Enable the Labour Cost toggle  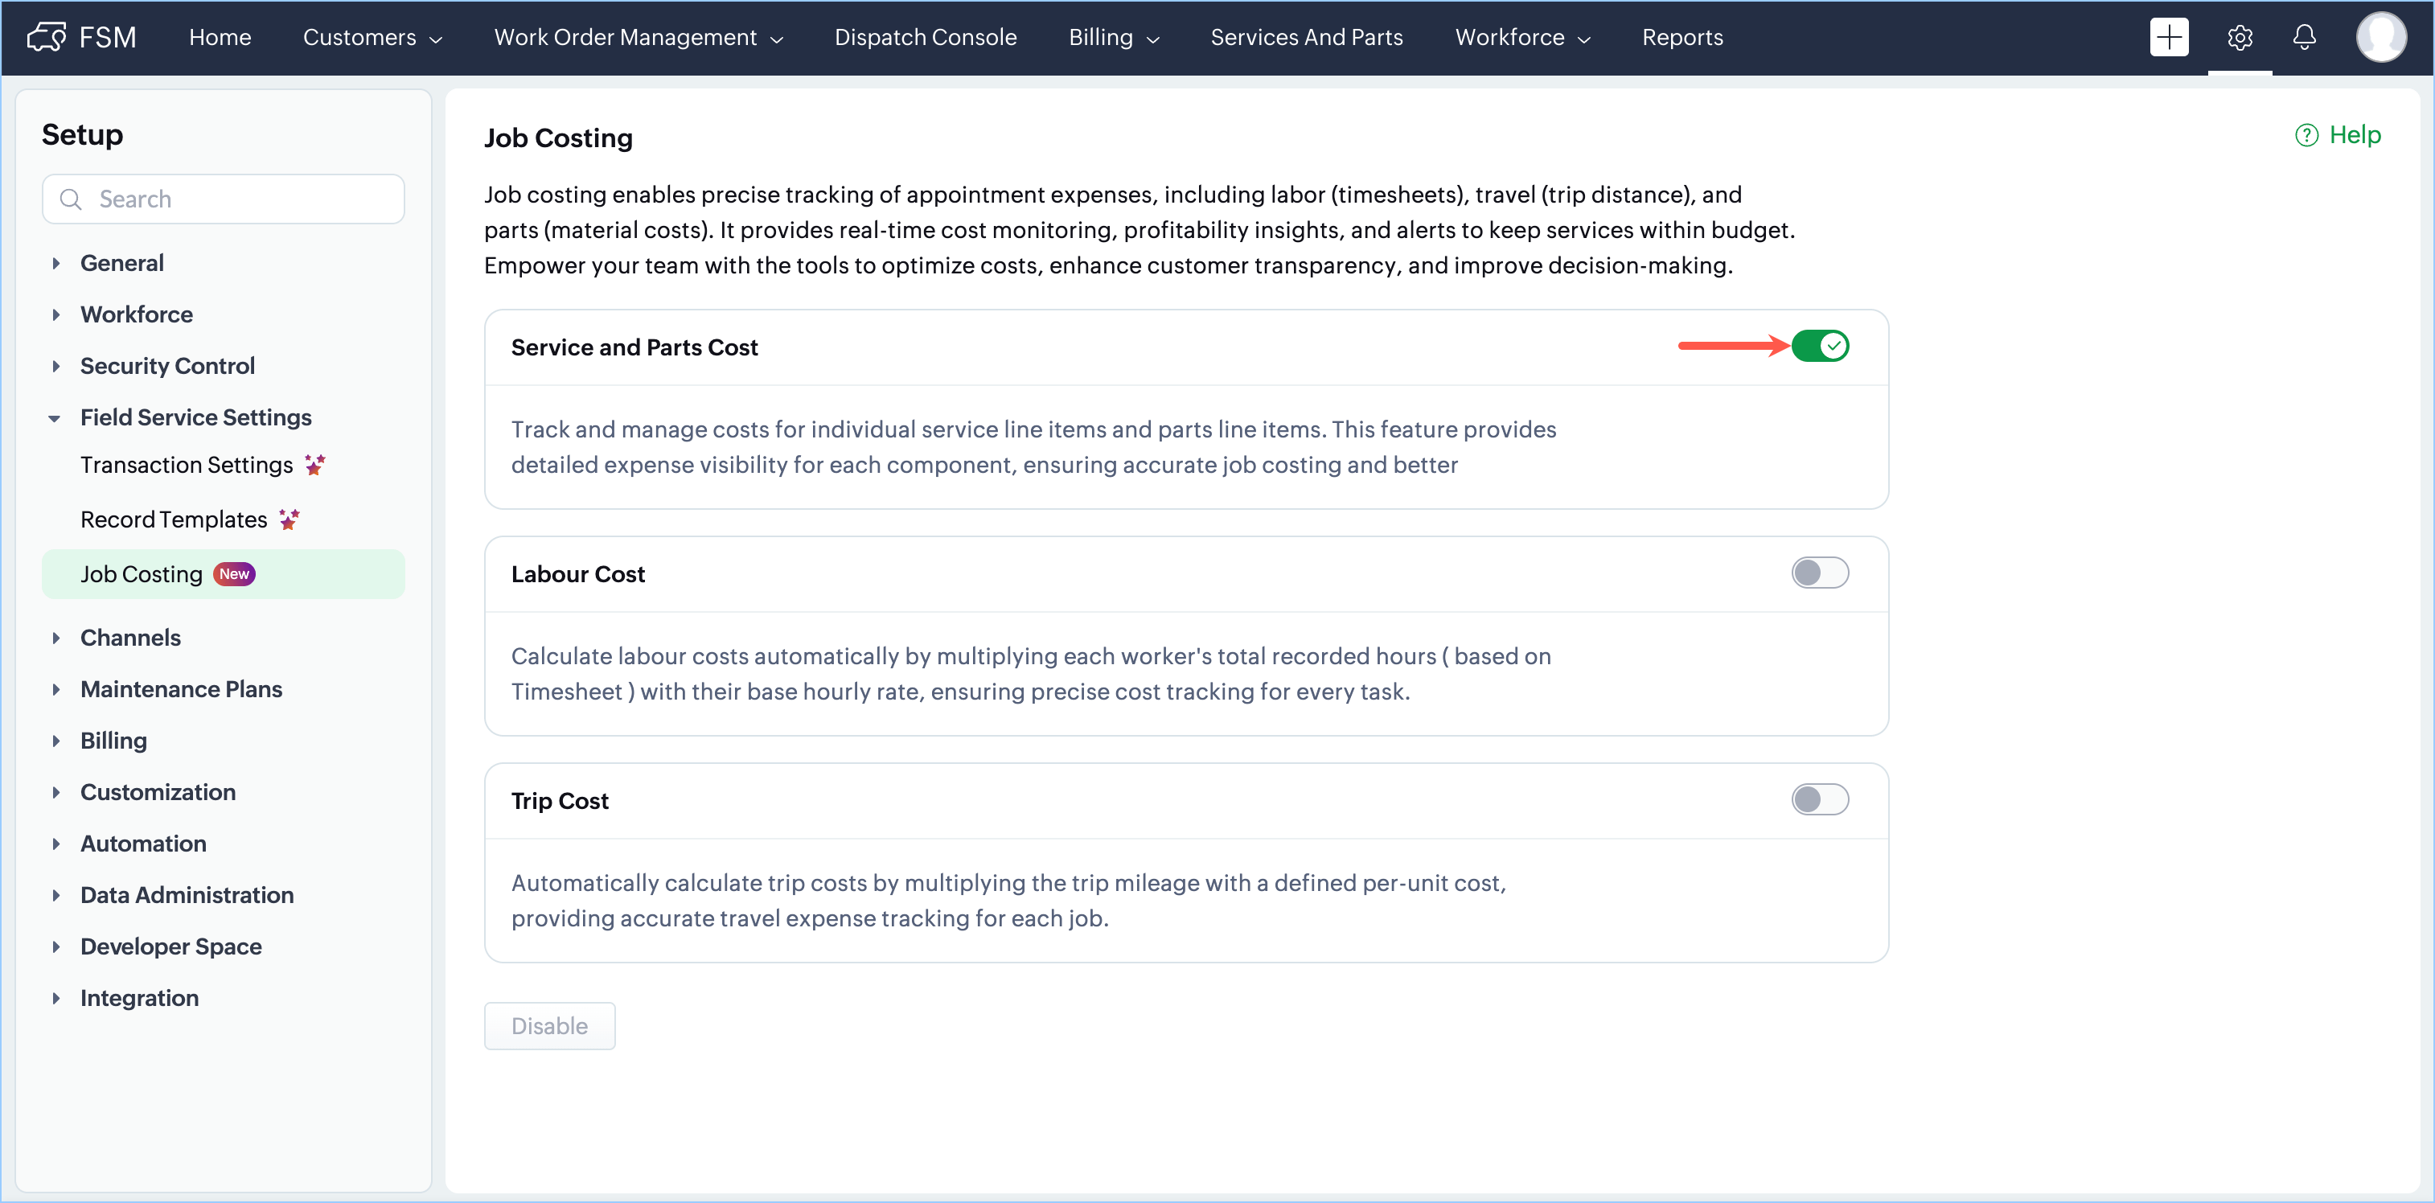coord(1819,573)
